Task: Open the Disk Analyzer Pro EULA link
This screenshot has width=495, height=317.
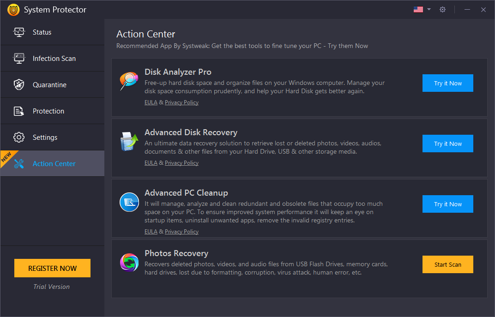Action: [x=151, y=102]
